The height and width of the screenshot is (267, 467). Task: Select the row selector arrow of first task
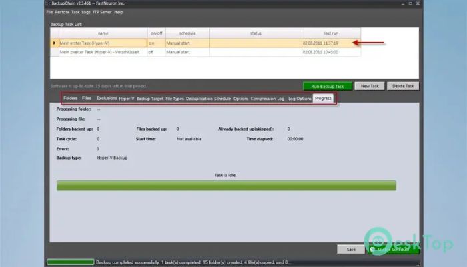[55, 43]
